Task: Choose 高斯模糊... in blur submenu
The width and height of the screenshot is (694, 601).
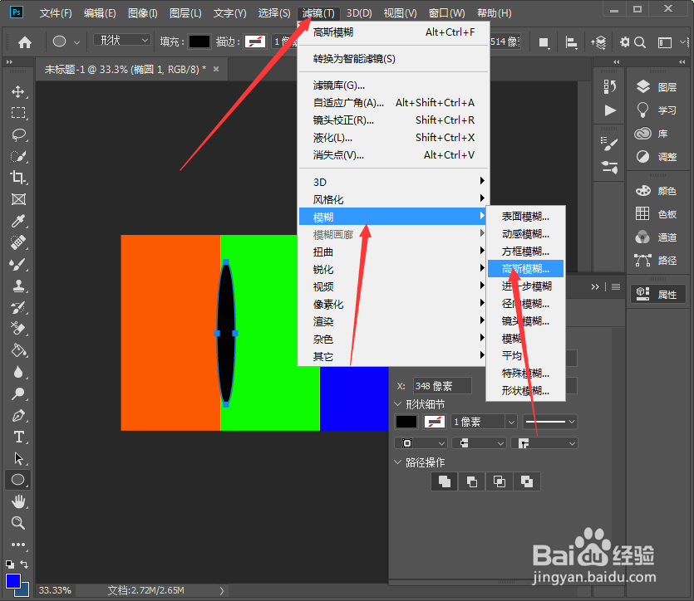Action: [x=525, y=269]
